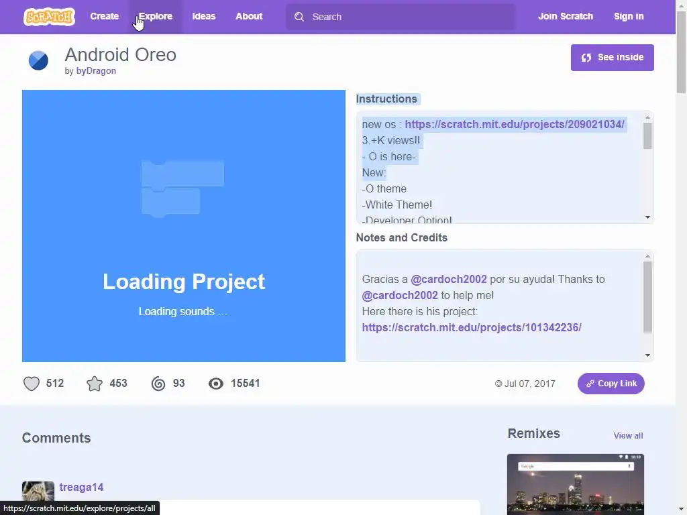
Task: Click the copyright icon beside Jul 07, 2017
Action: pos(498,384)
